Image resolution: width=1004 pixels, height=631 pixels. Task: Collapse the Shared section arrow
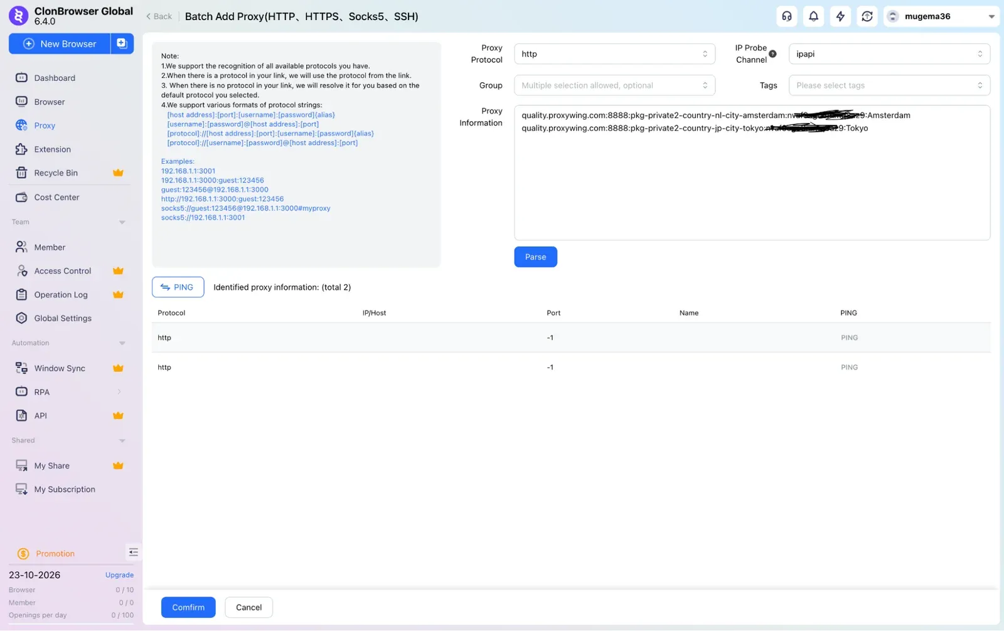122,440
